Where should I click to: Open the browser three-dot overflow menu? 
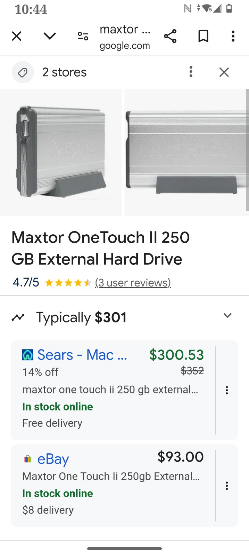[233, 36]
